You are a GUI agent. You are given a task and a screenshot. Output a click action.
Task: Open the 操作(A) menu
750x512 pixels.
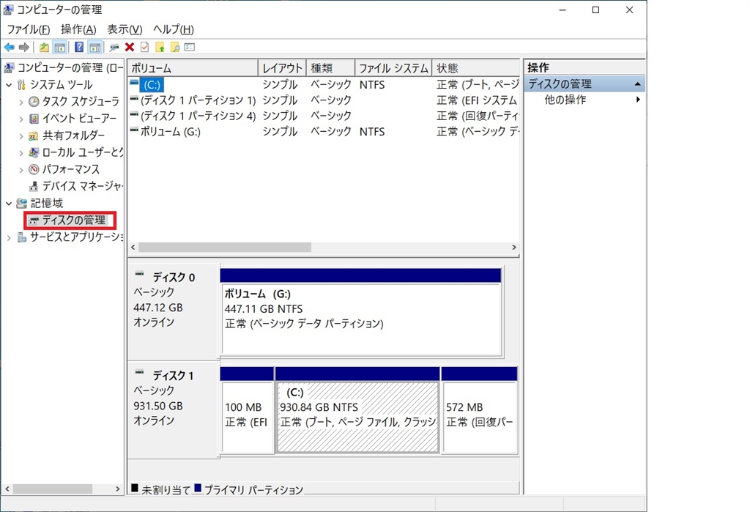(x=78, y=30)
